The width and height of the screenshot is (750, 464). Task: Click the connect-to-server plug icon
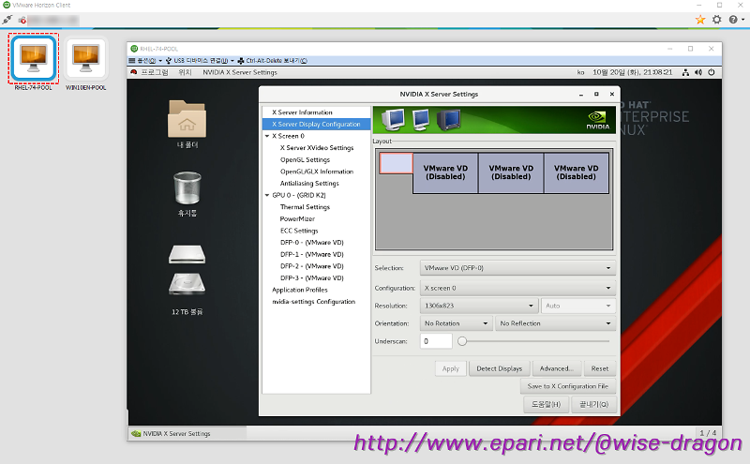coord(7,20)
